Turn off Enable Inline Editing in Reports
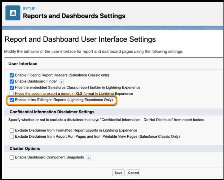The width and height of the screenshot is (224, 180). [x=12, y=100]
